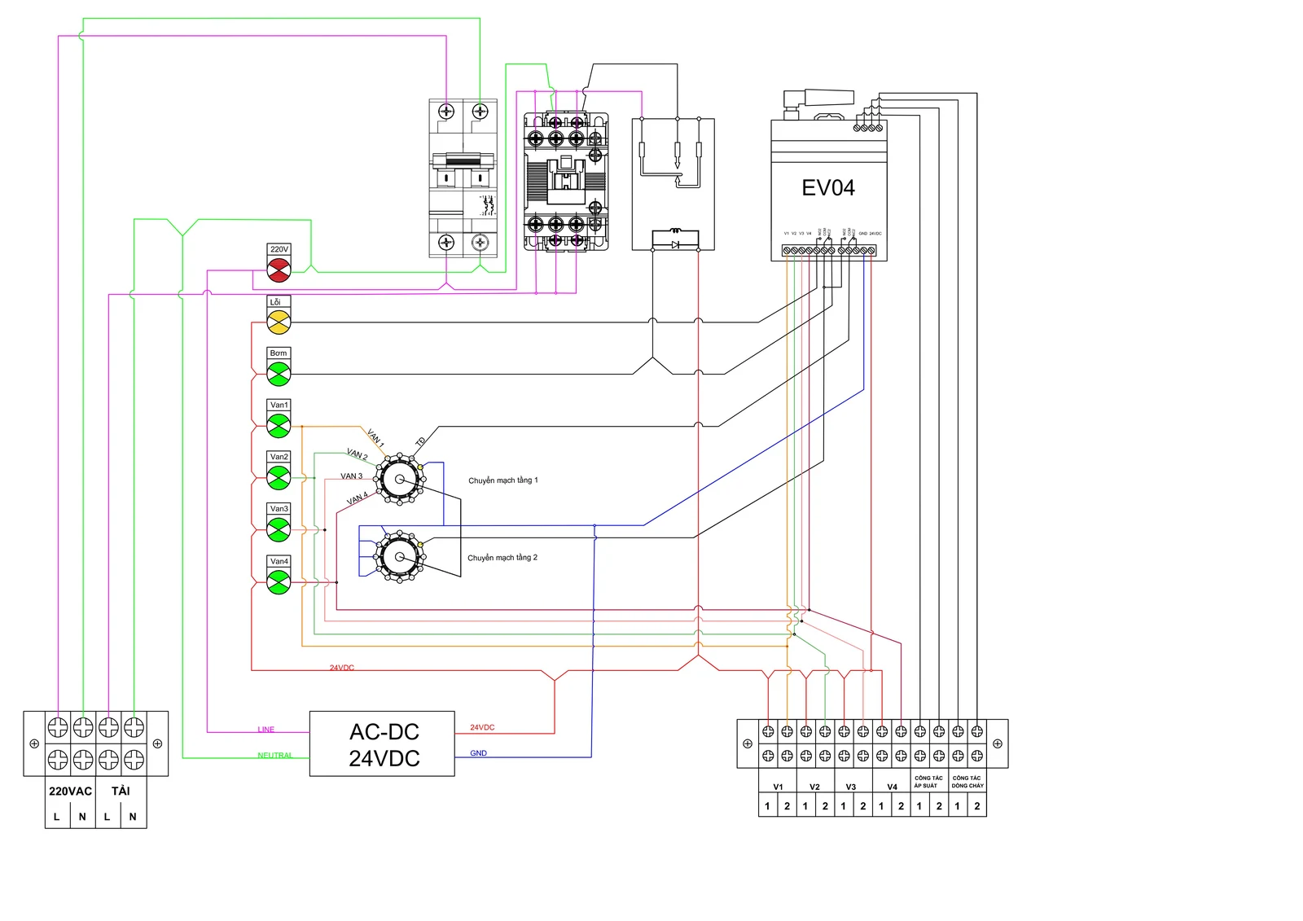Screen dimensions: 1303x921
Task: Select the AC-DC 24VDC power supply box
Action: (x=382, y=744)
